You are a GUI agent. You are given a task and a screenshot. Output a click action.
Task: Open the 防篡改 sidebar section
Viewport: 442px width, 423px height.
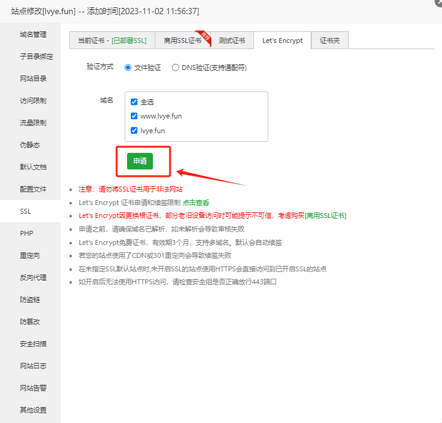tap(30, 322)
